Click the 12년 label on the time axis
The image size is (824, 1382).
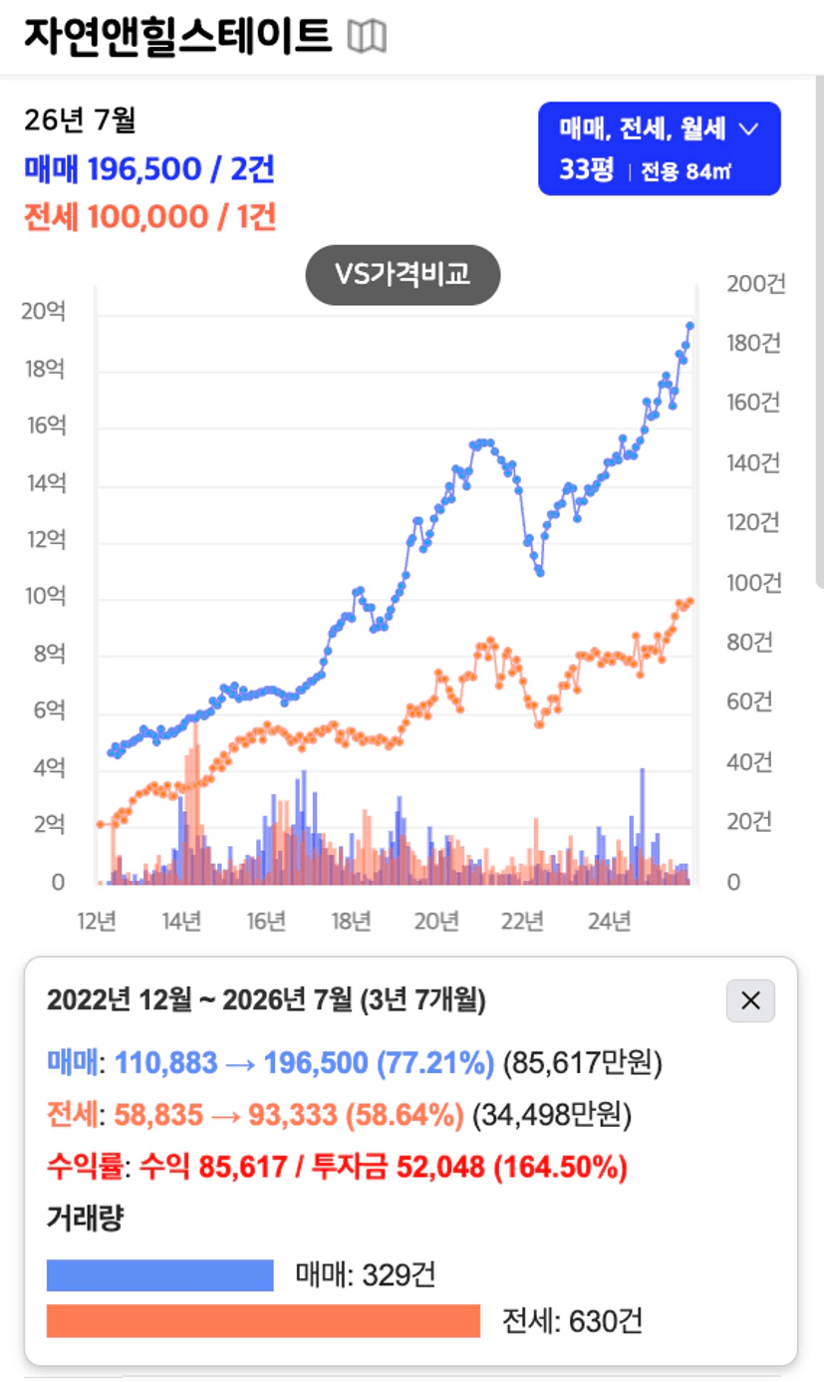(x=97, y=921)
